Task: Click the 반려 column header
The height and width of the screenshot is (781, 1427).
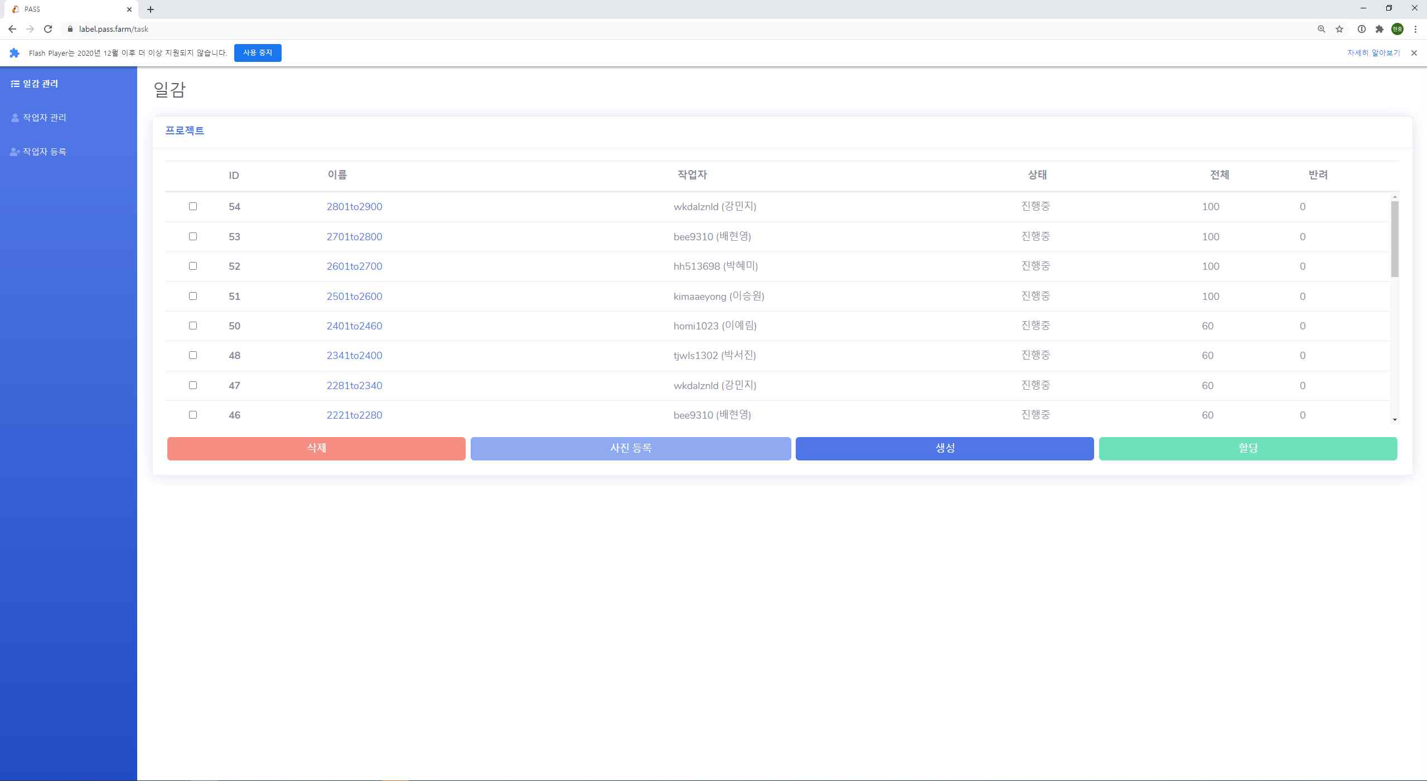Action: [x=1318, y=175]
